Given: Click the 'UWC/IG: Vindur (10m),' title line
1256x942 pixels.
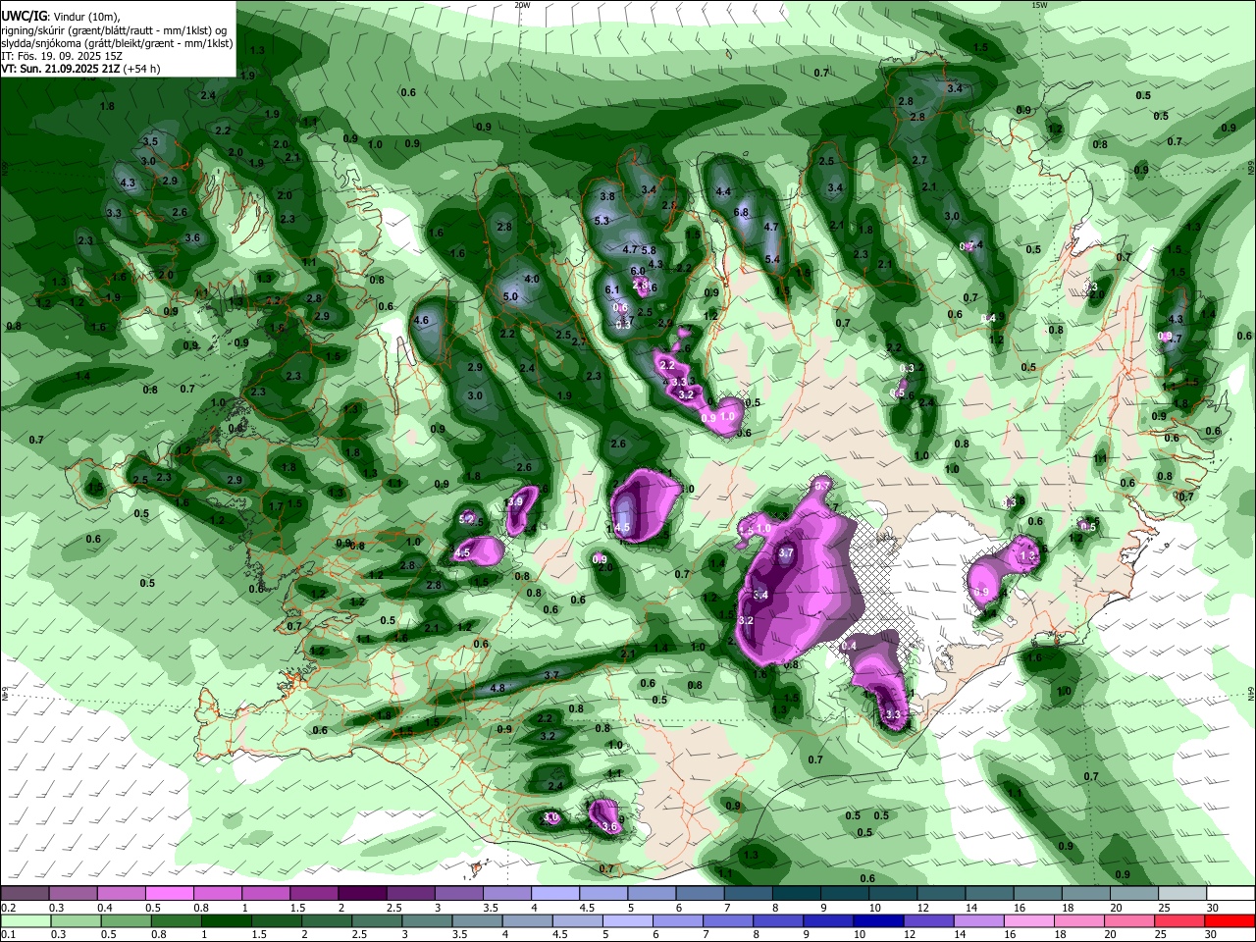Looking at the screenshot, I should click(61, 17).
